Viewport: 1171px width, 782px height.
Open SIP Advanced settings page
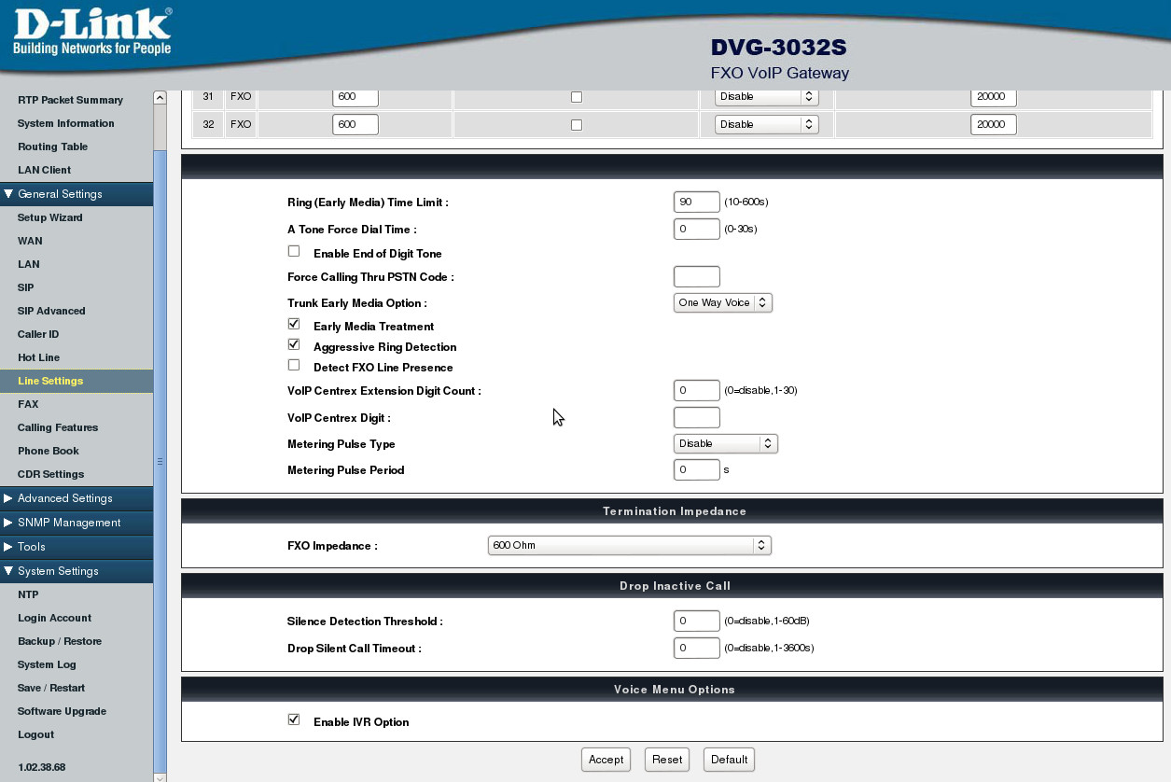tap(51, 311)
